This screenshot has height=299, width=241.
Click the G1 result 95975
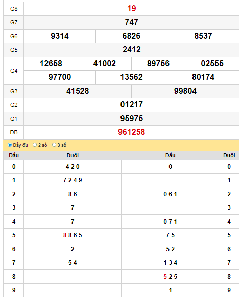click(x=132, y=118)
